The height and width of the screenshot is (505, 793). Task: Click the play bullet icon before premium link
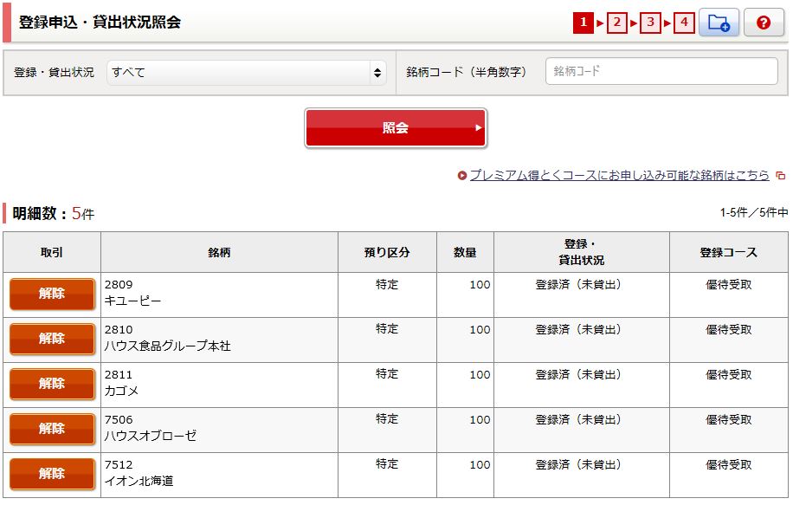(x=462, y=176)
